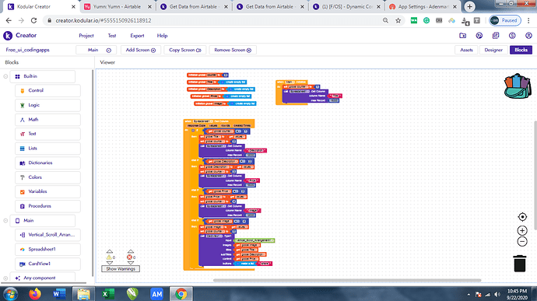Viewport: 537px width, 301px height.
Task: Open the Project menu
Action: coord(86,36)
